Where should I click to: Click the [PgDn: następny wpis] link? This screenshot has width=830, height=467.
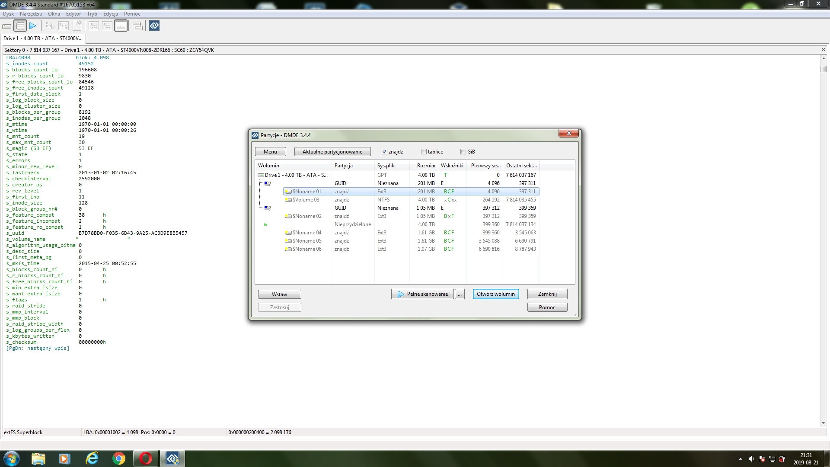click(38, 348)
